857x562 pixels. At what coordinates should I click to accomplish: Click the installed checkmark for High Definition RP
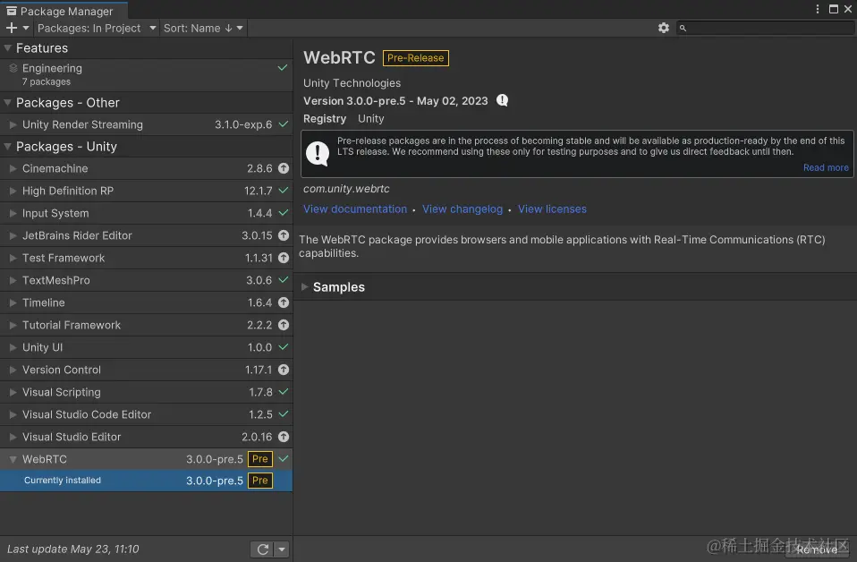pos(283,191)
